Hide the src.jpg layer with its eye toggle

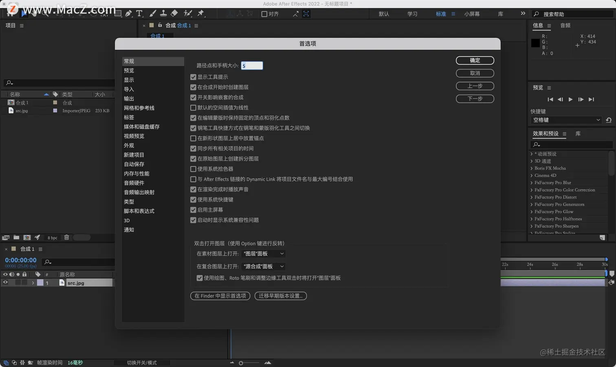coord(6,283)
